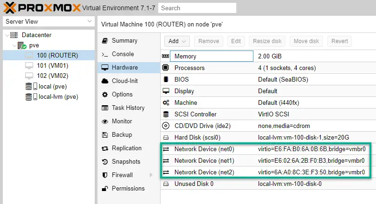The image size is (376, 204).
Task: Click the CD/DVD Drive disc icon
Action: (x=166, y=126)
